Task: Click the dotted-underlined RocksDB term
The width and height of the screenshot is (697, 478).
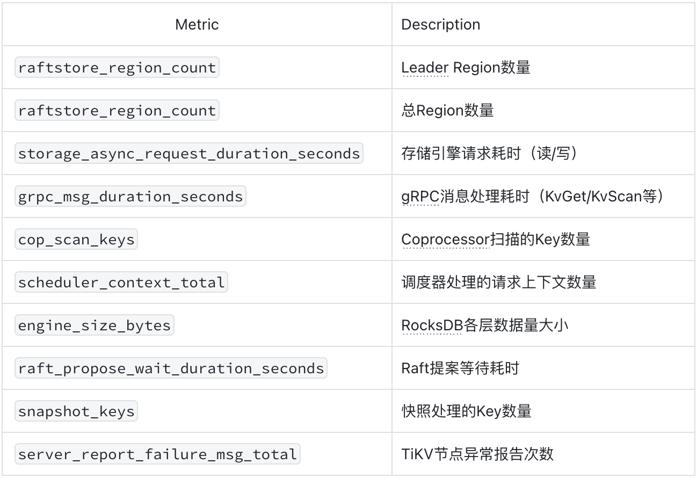Action: tap(432, 325)
